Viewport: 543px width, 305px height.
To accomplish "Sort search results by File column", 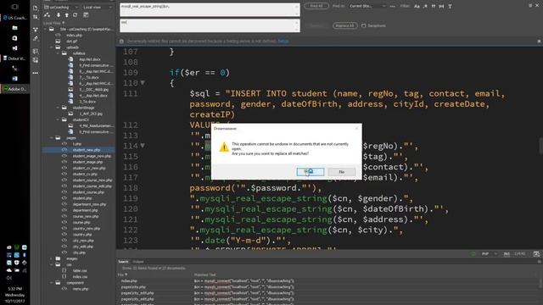I will [x=122, y=274].
